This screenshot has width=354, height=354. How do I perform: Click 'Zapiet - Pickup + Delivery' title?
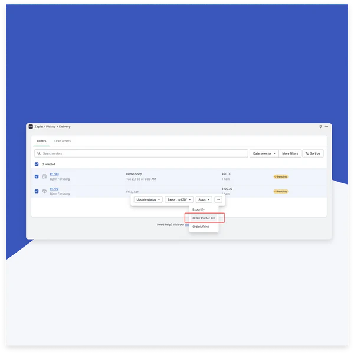53,127
